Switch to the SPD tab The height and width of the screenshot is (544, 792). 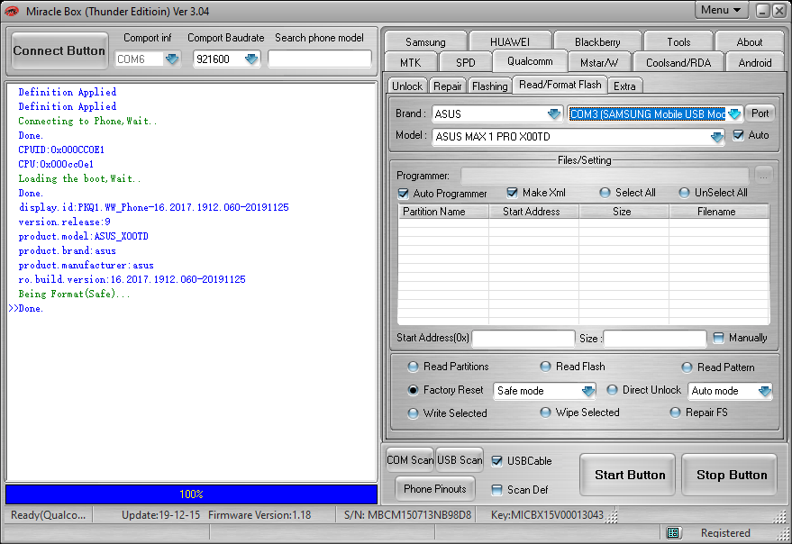coord(465,63)
